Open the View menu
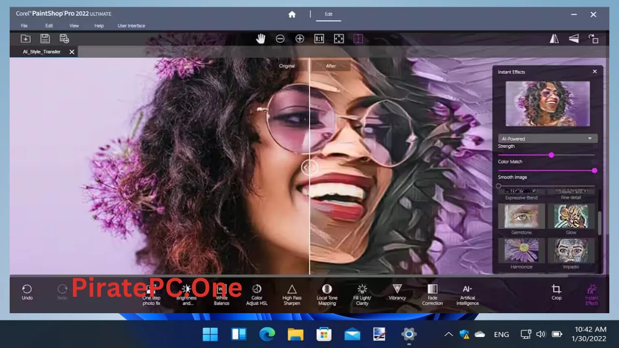 click(x=74, y=26)
